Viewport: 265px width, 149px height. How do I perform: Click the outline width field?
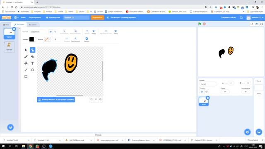(x=56, y=39)
